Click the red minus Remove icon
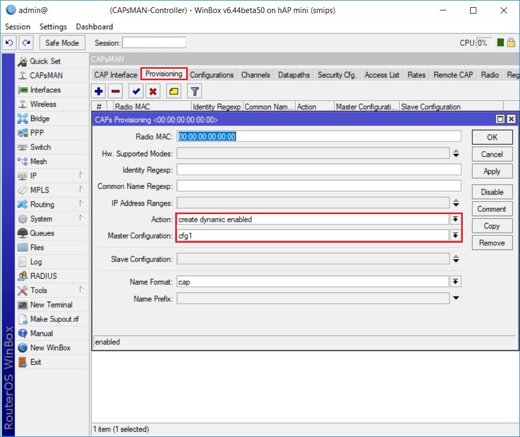Viewport: 520px width, 437px height. point(116,91)
